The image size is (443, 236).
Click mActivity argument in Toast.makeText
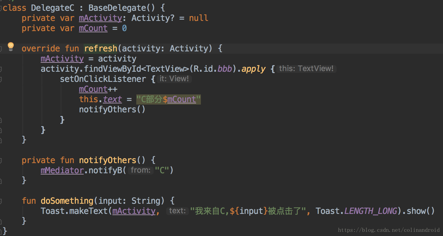(134, 211)
